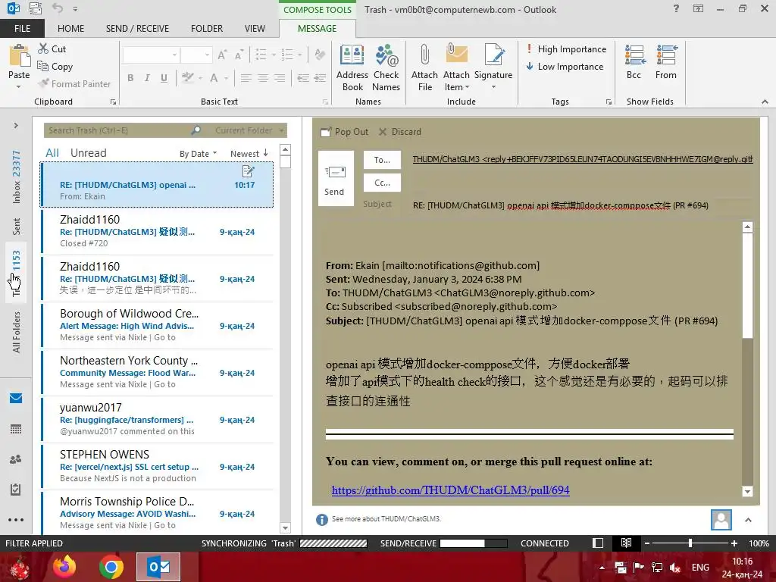Toggle Italic formatting
The width and height of the screenshot is (776, 582).
[147, 78]
